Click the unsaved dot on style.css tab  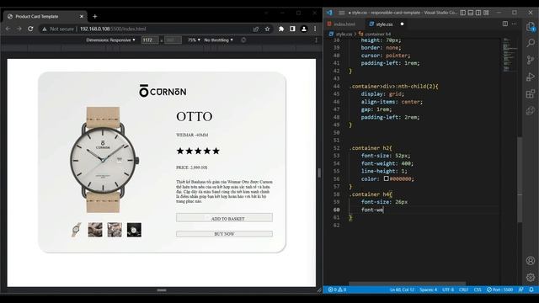(x=402, y=24)
